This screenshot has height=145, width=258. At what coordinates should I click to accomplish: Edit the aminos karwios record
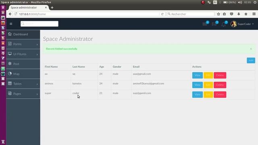coord(208,85)
